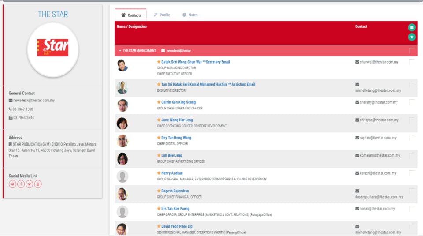
Task: Tick checkbox for Lim Bee Leng
Action: (412, 156)
